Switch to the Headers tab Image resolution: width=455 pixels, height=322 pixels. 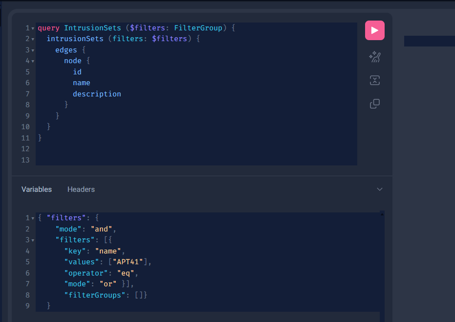[x=81, y=189]
